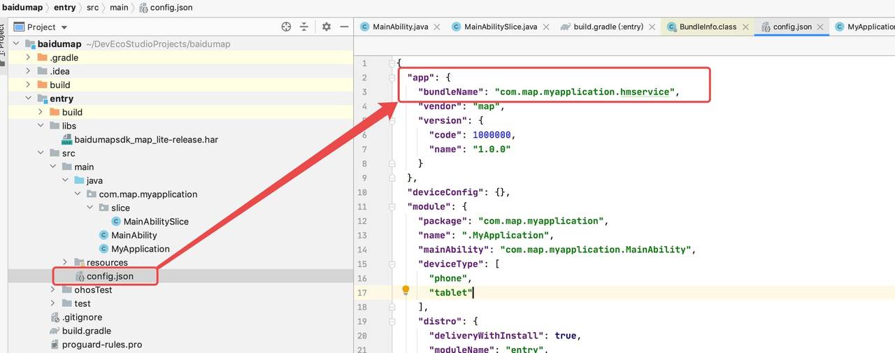The width and height of the screenshot is (895, 353).
Task: Expand the .gradle folder
Action: (x=28, y=57)
